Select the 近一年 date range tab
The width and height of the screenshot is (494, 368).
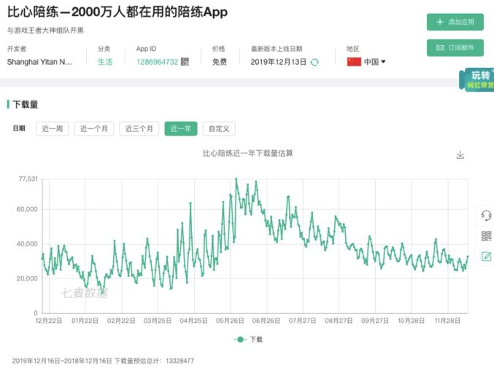coord(181,129)
